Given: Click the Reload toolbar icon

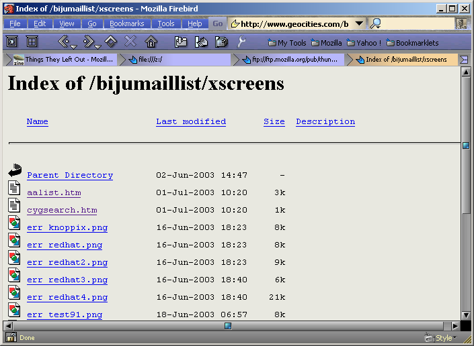Looking at the screenshot, I should click(x=111, y=42).
